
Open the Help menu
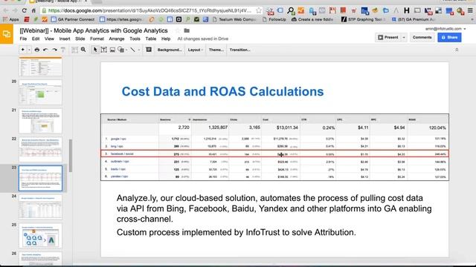coord(166,39)
